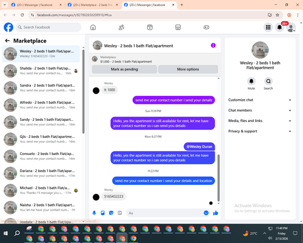This screenshot has width=303, height=243.
Task: Open Marketplace listing $1,000 - 2 beds link
Action: (126, 61)
